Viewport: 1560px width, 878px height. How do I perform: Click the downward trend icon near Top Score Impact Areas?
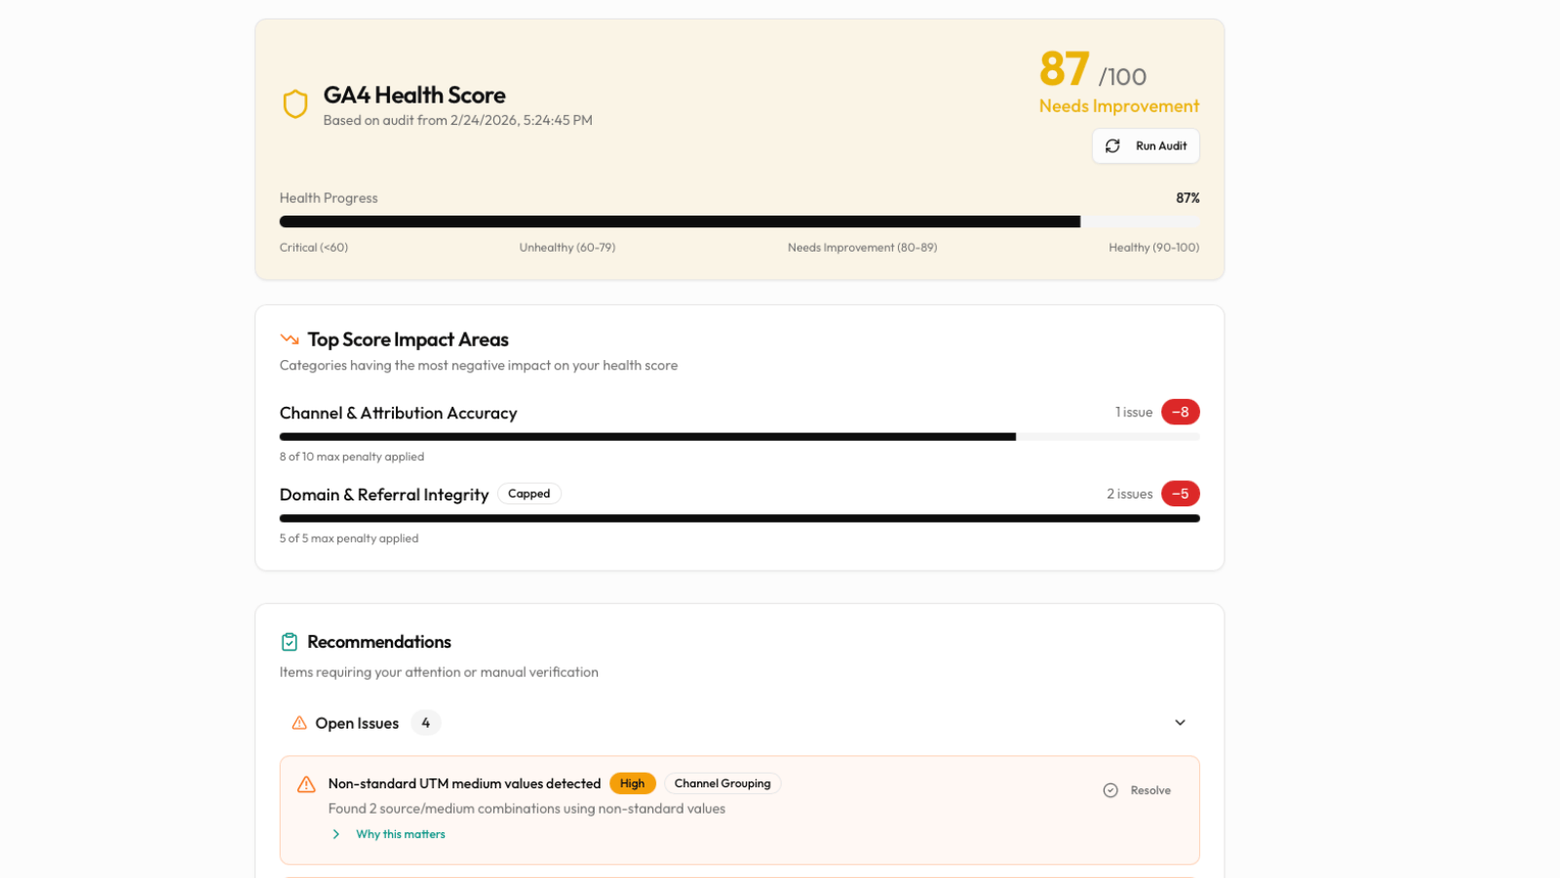click(290, 339)
